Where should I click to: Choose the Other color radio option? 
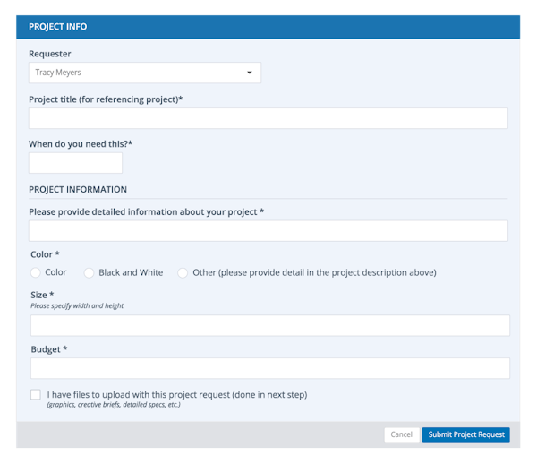pos(183,272)
